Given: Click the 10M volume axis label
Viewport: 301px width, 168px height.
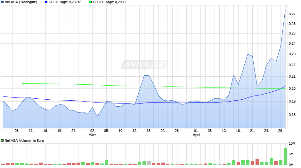Looking at the screenshot, I should coord(292,143).
